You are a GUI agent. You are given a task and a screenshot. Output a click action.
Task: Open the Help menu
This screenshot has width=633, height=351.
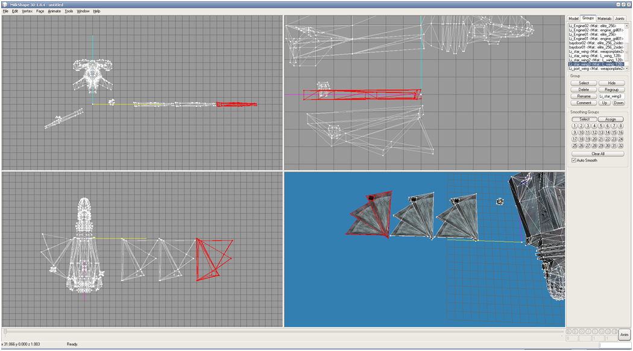(96, 11)
